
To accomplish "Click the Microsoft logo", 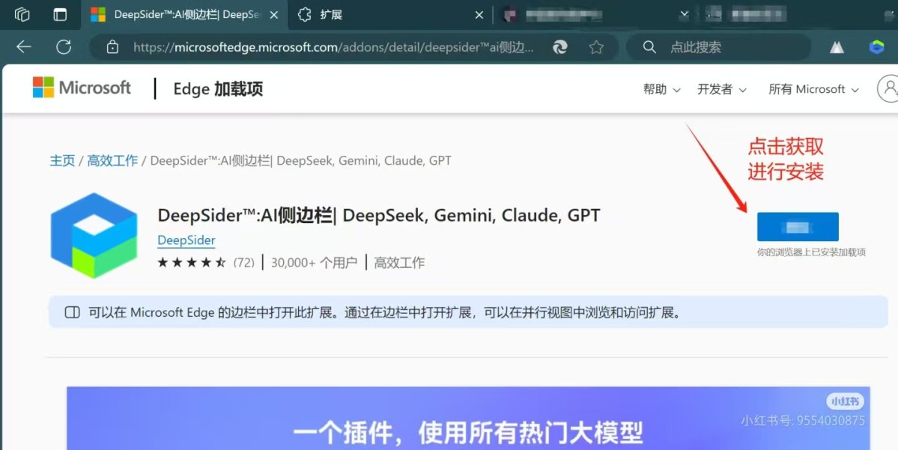I will click(x=82, y=88).
